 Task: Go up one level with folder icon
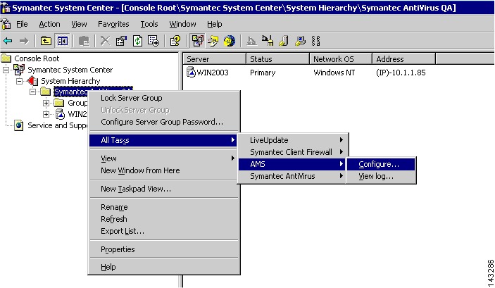coord(46,41)
